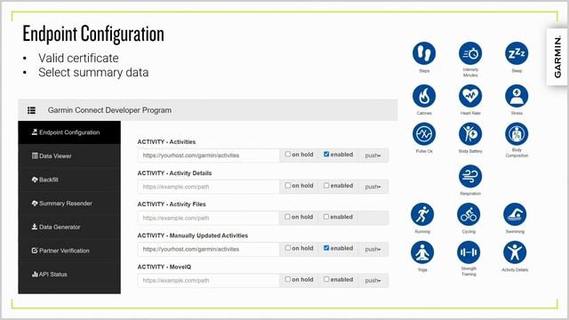The width and height of the screenshot is (569, 320).
Task: Click the Garmin logo tab
Action: (x=557, y=57)
